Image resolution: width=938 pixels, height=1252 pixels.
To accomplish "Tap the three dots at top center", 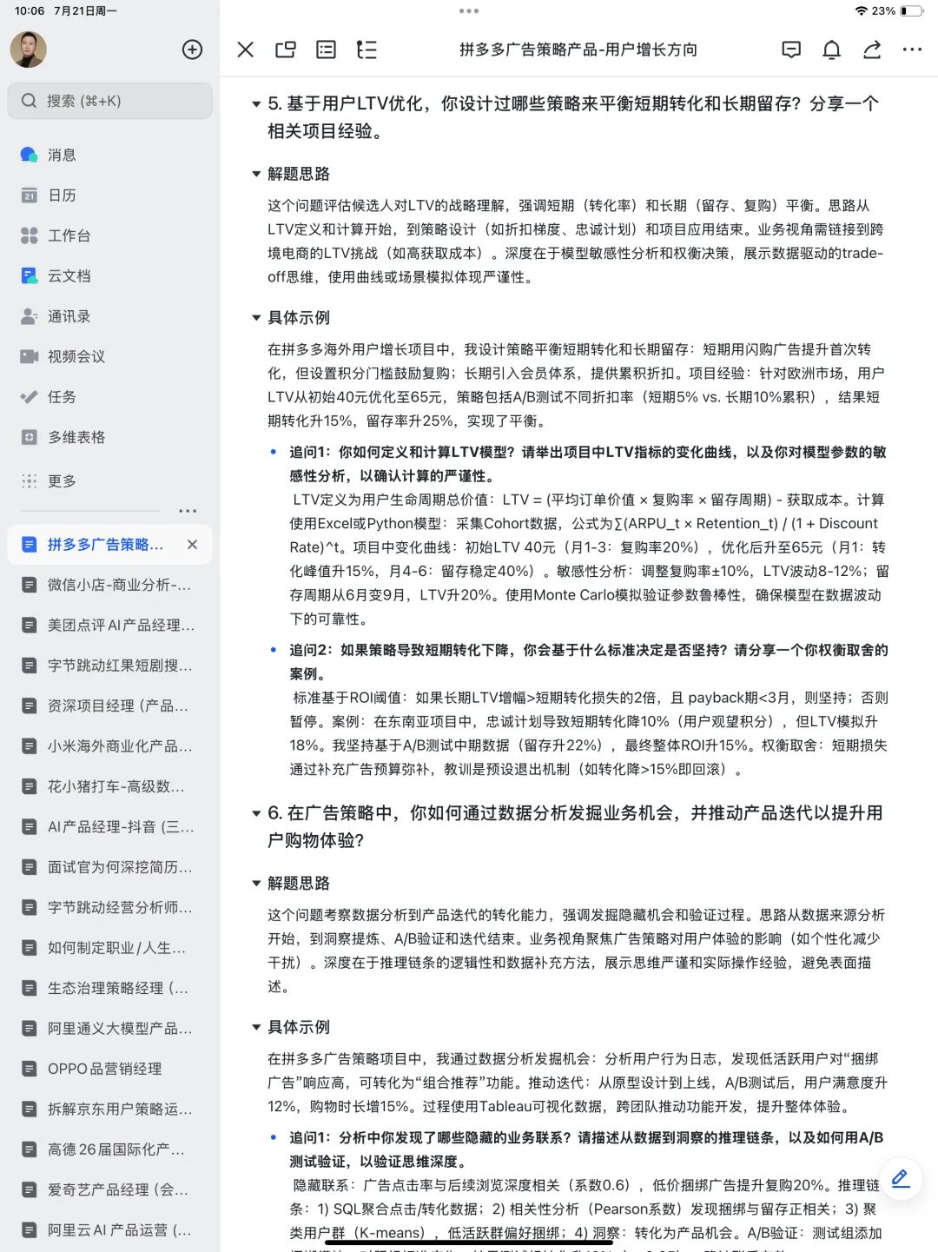I will click(469, 11).
